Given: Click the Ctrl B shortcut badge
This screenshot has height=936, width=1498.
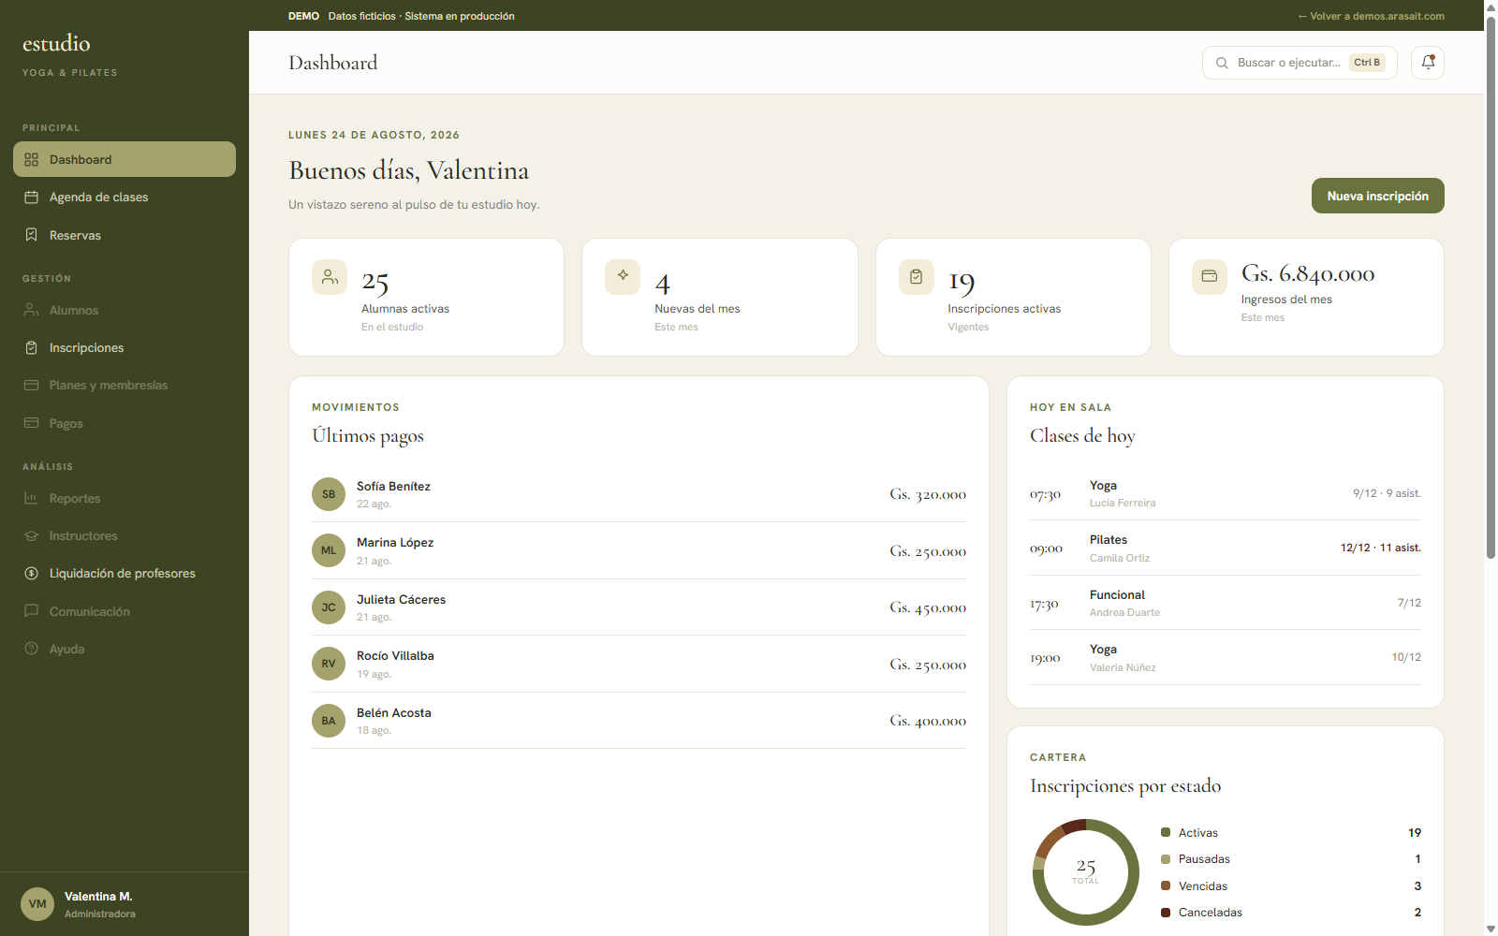Looking at the screenshot, I should (x=1367, y=63).
